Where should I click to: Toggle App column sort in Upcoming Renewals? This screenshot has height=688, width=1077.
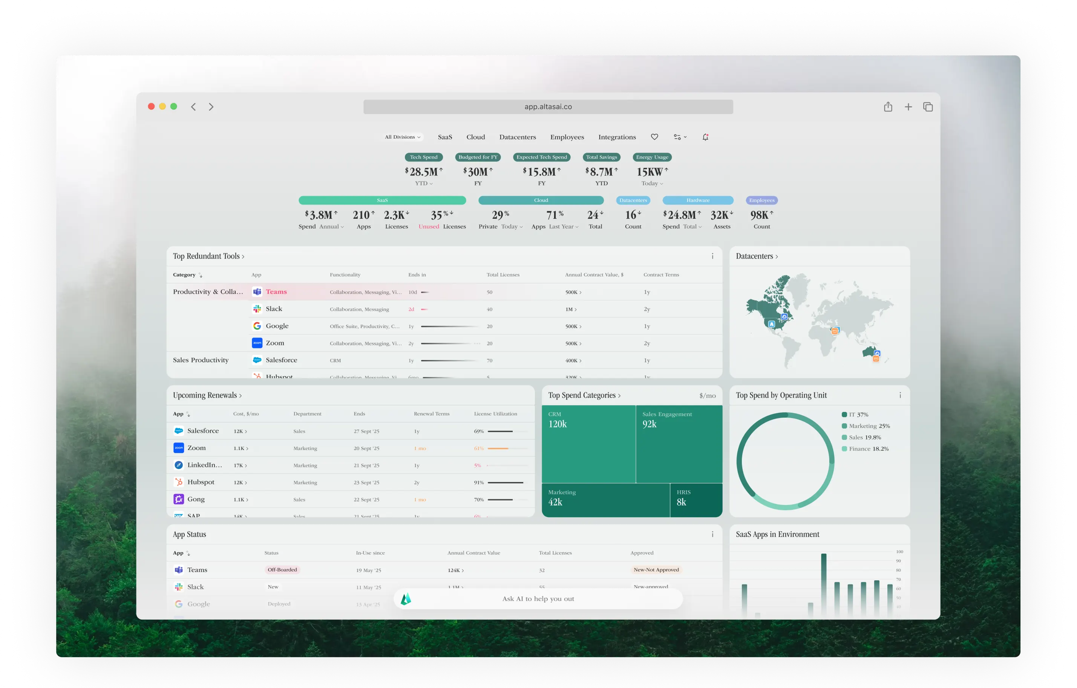pos(188,414)
